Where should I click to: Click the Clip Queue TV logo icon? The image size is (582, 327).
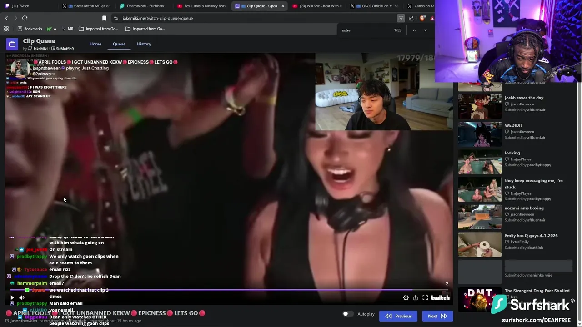12,44
